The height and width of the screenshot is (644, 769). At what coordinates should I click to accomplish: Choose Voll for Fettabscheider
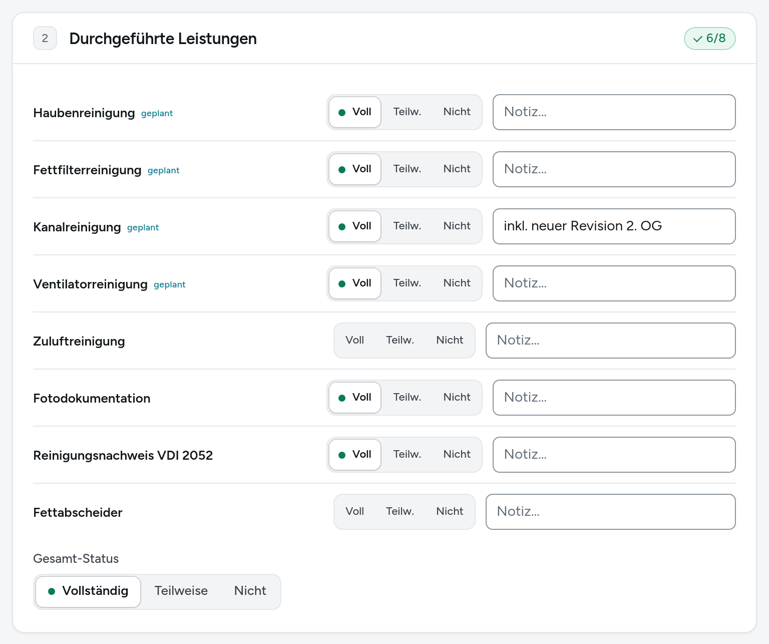point(354,512)
